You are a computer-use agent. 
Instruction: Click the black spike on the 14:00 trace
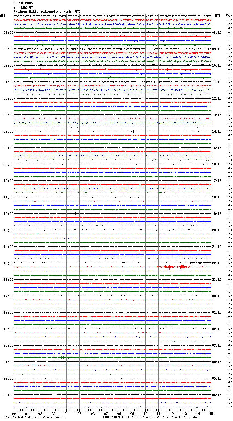(61, 247)
